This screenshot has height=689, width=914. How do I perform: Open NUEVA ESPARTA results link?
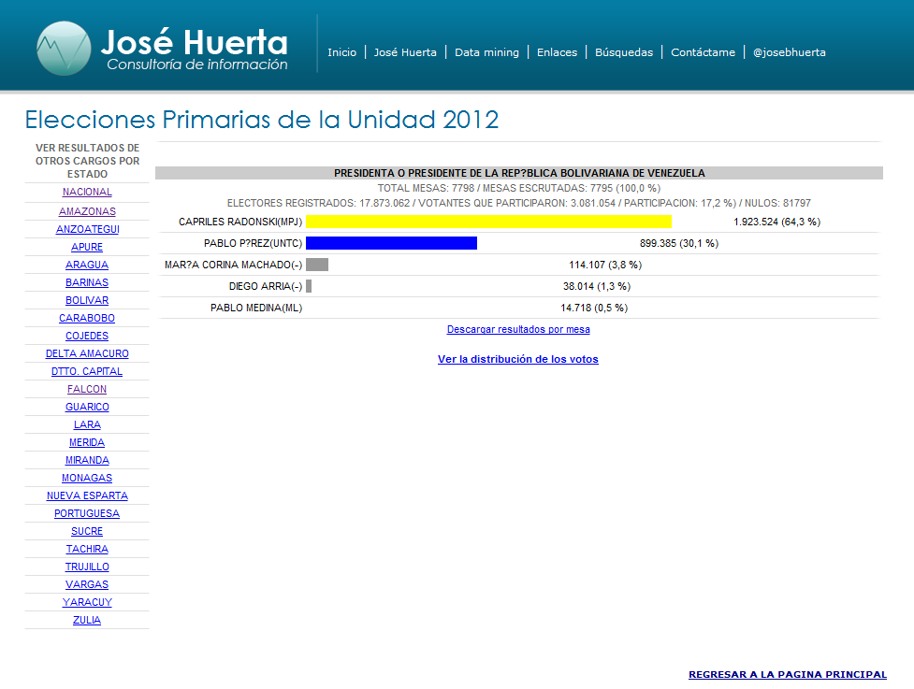[x=86, y=495]
